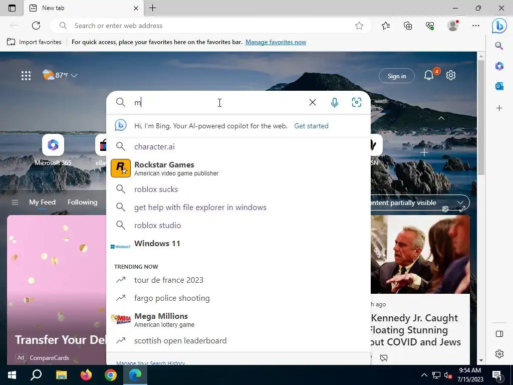Click the Windows Start button

12,375
